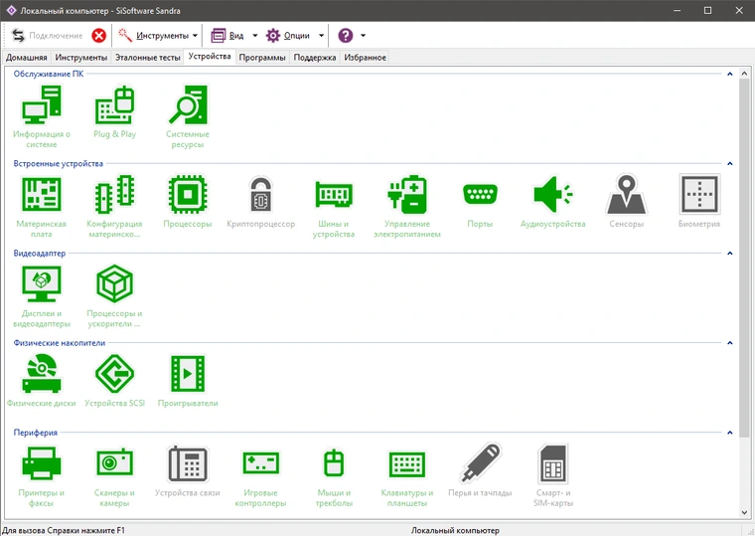The image size is (755, 536).
Task: Open Информация о системе module
Action: [42, 117]
